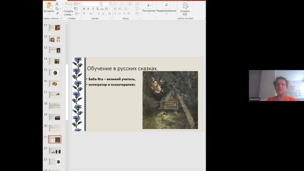Viewport: 304px width, 171px height.
Task: Center text in Абзац group
Action: pos(120,14)
